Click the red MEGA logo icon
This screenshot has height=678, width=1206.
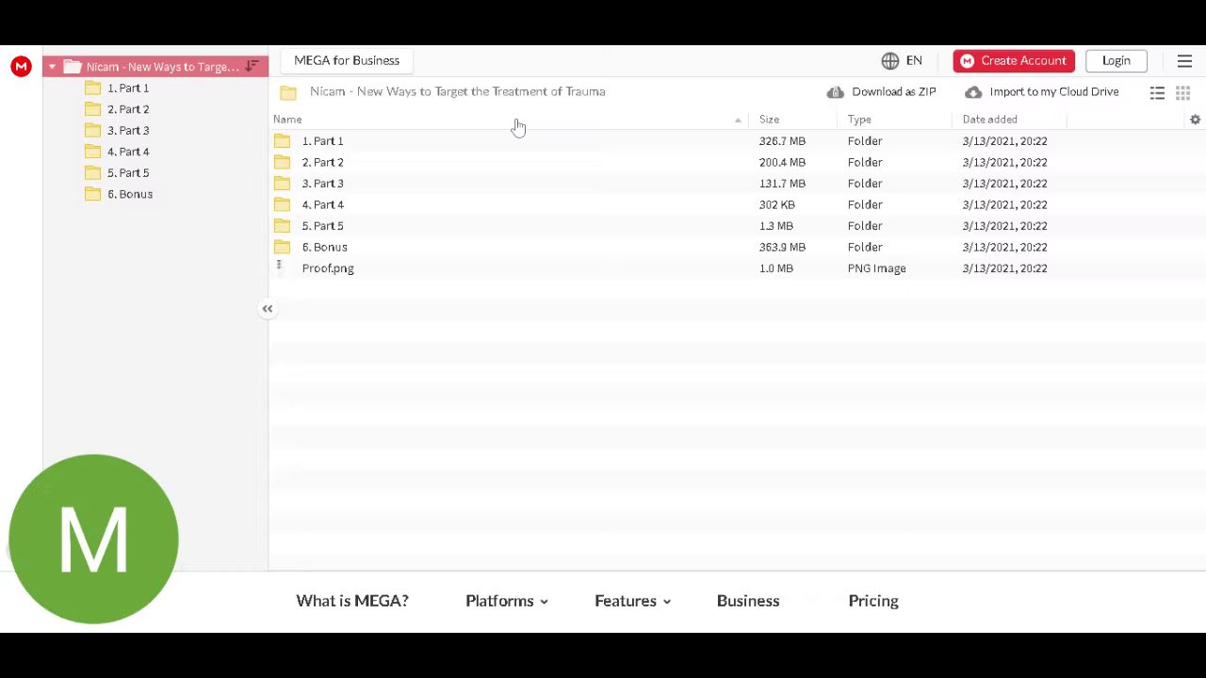click(x=21, y=66)
